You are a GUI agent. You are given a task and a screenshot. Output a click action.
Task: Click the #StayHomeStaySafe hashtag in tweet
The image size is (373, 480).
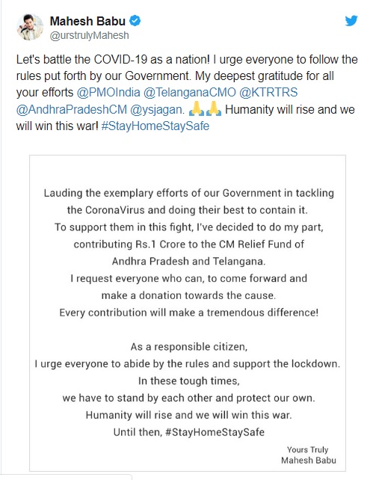click(155, 126)
